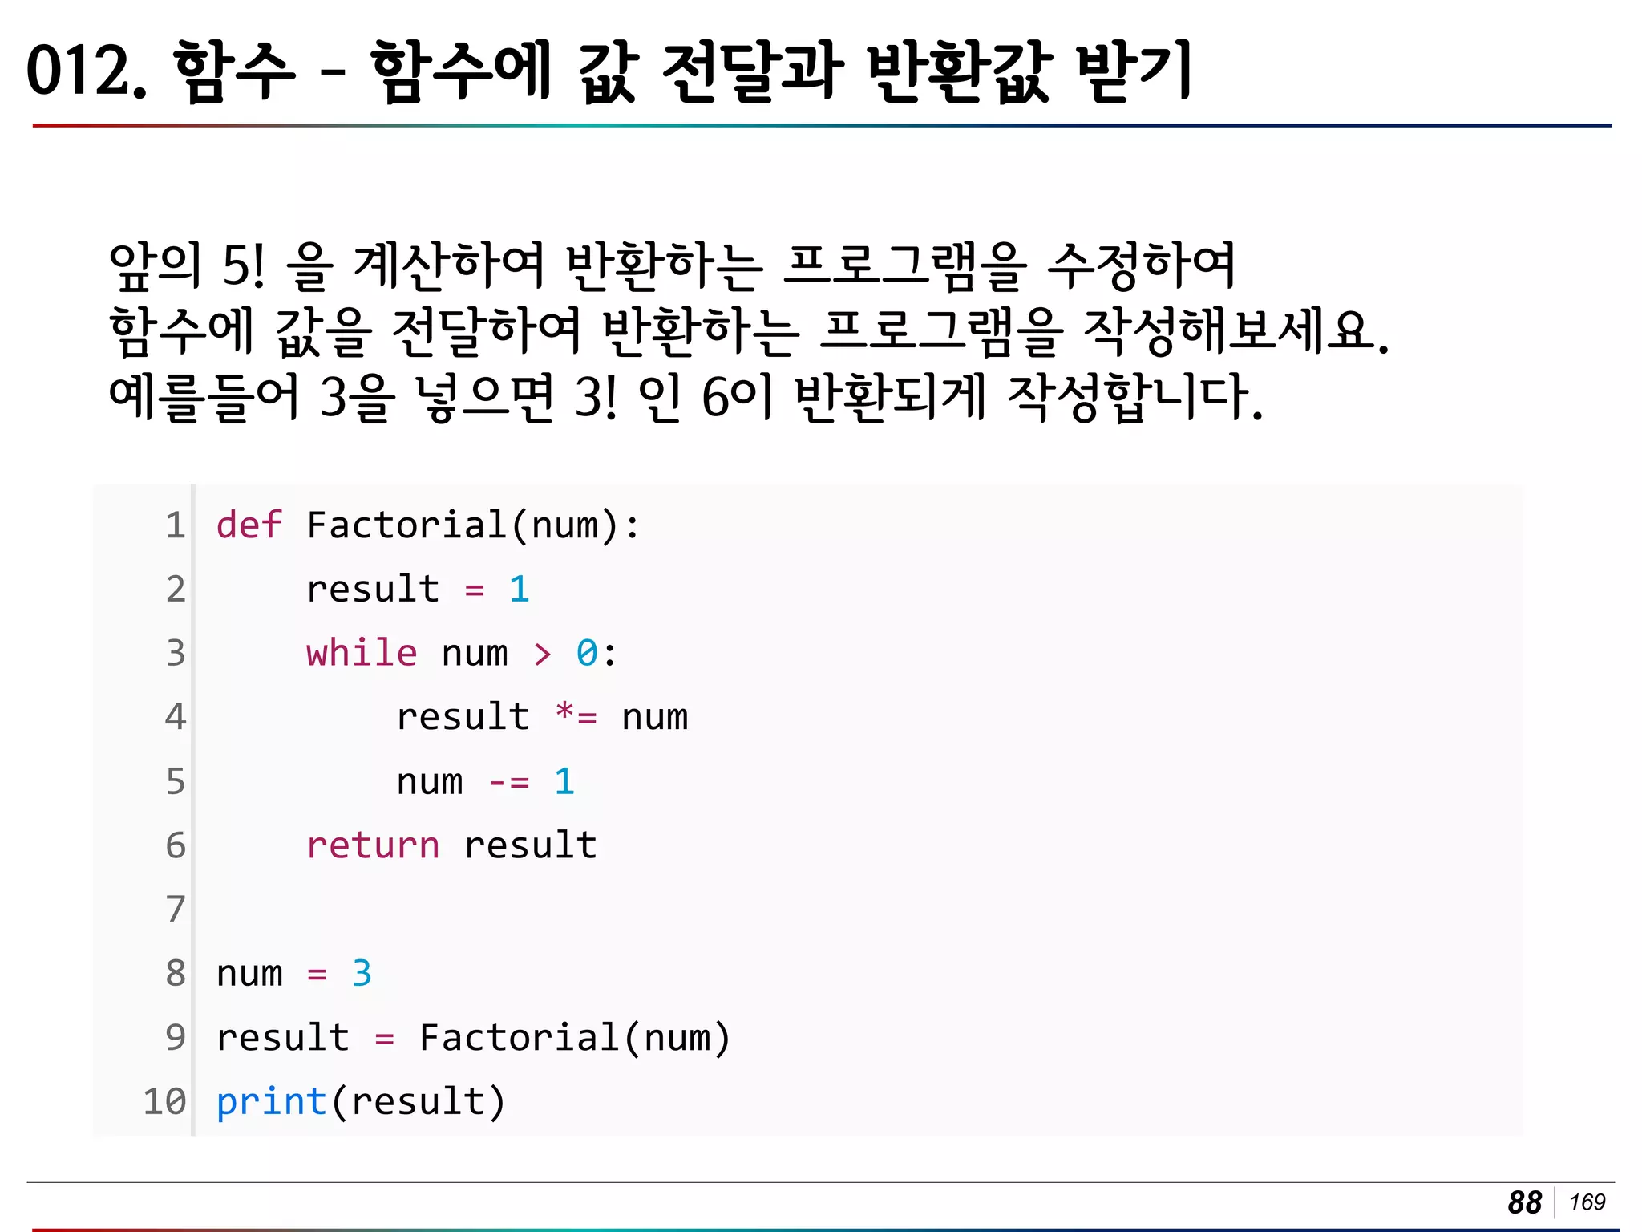Viewport: 1642px width, 1232px height.
Task: Click code line 'result *= num'
Action: 542,717
